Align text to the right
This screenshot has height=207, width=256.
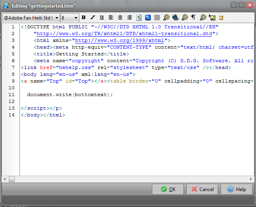pyautogui.click(x=129, y=18)
